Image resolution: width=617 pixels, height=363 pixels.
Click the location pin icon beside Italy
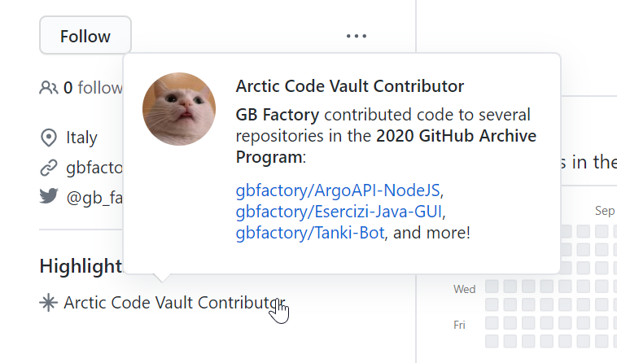[49, 138]
